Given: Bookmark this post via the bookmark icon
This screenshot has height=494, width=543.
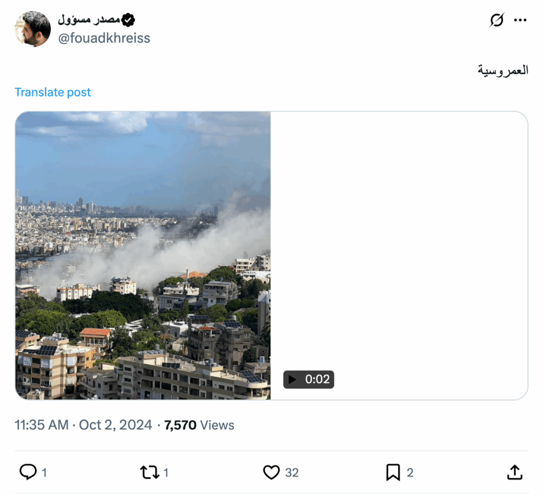Looking at the screenshot, I should (x=393, y=472).
